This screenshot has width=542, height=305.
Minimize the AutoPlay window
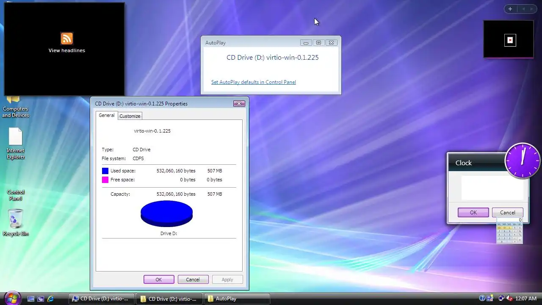click(306, 42)
